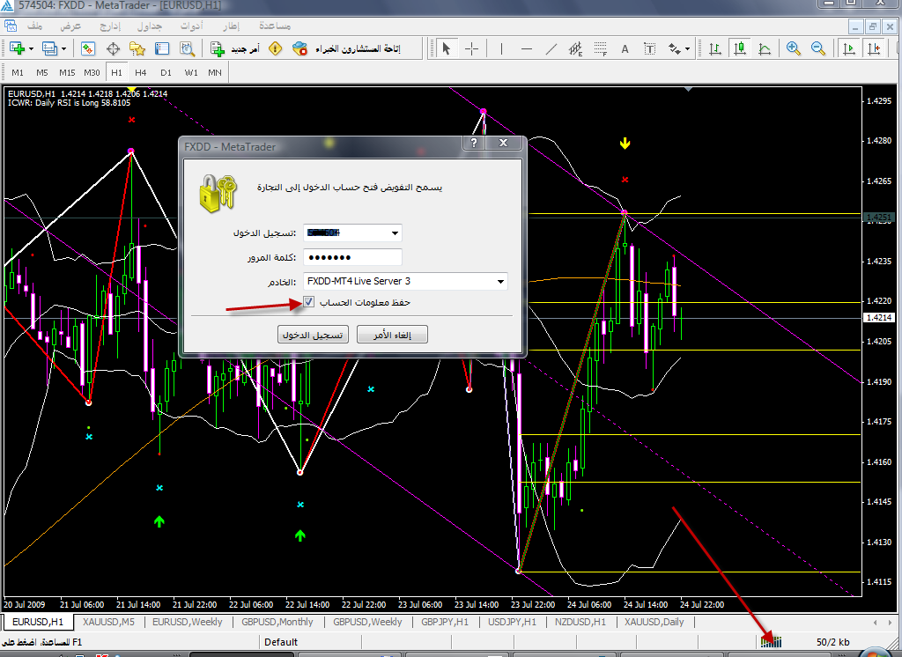Click the New Order icon

click(x=217, y=49)
